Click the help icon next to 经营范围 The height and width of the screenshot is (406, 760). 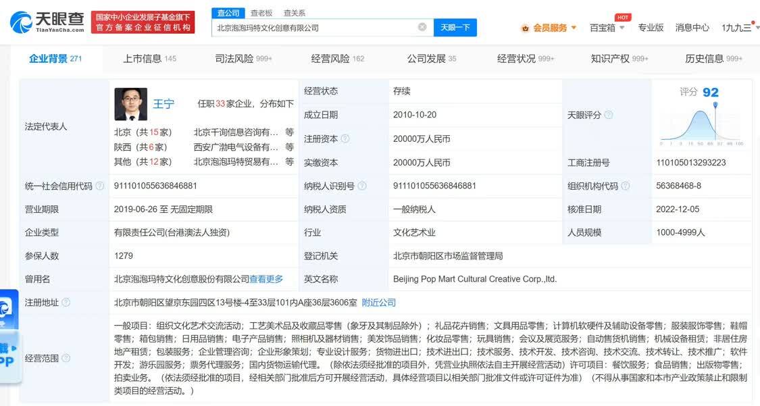pos(66,358)
